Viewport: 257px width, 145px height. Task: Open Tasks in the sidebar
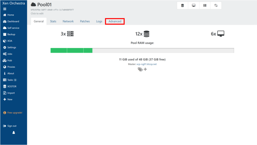point(10,80)
